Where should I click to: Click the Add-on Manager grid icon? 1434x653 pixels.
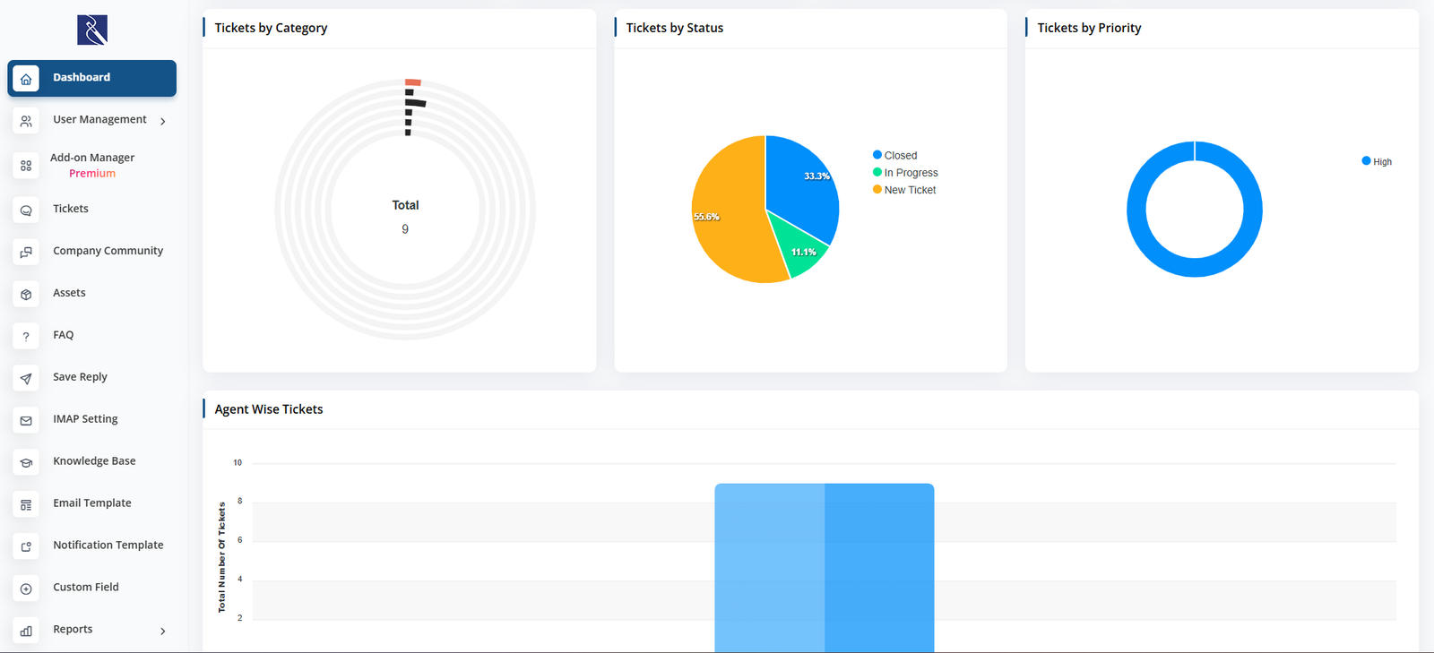click(26, 166)
